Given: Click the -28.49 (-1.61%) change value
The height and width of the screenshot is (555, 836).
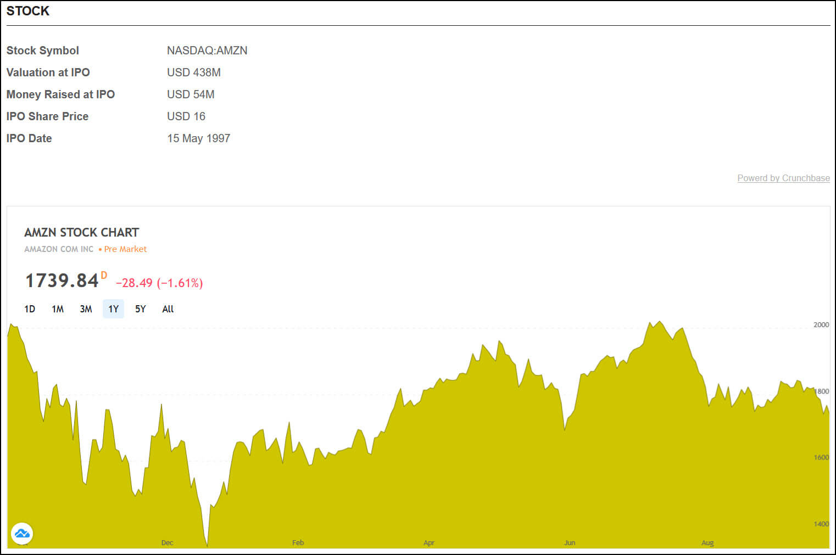Looking at the screenshot, I should tap(159, 283).
